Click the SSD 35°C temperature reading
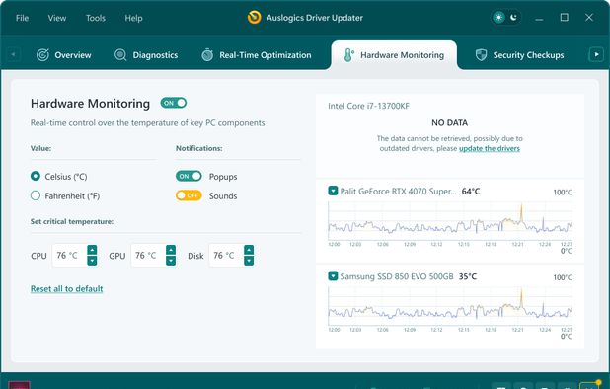Screen dimensions: 610x389 point(468,276)
